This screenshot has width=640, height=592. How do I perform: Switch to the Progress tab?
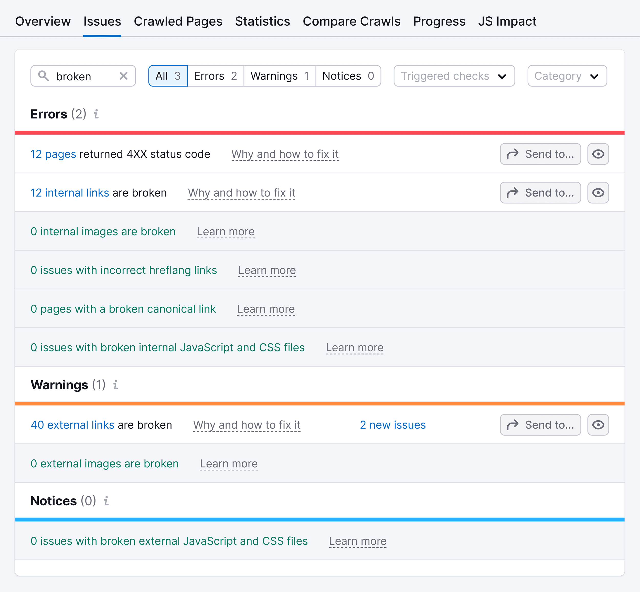(439, 21)
